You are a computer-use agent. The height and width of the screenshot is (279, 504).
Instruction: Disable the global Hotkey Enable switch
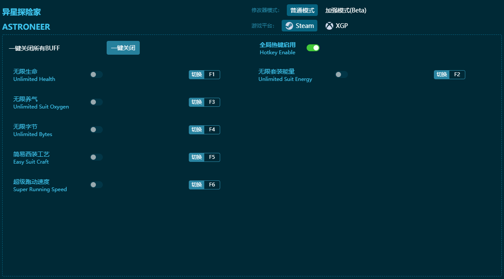pyautogui.click(x=313, y=48)
